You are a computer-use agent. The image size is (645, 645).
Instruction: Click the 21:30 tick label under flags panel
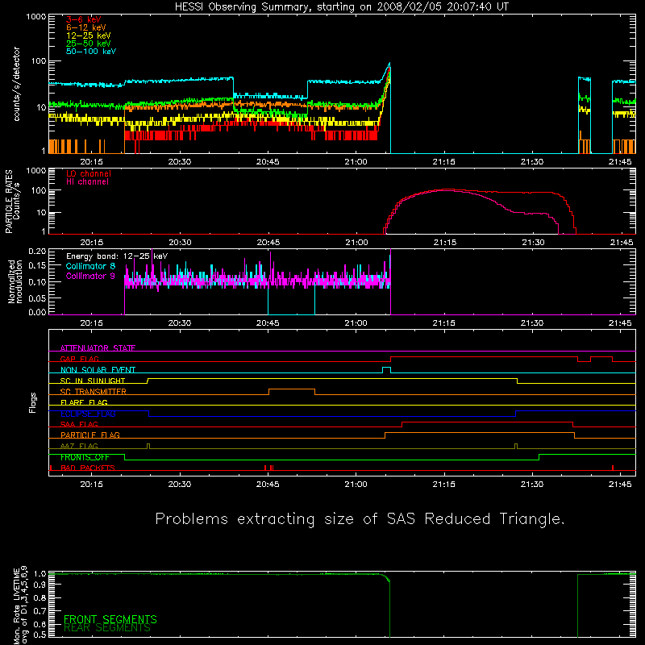(x=532, y=485)
